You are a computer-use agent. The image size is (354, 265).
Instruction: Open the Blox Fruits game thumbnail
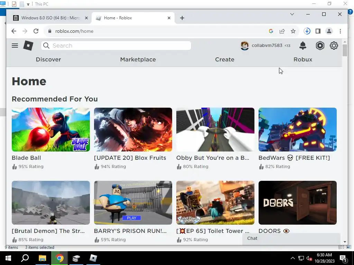(x=133, y=130)
